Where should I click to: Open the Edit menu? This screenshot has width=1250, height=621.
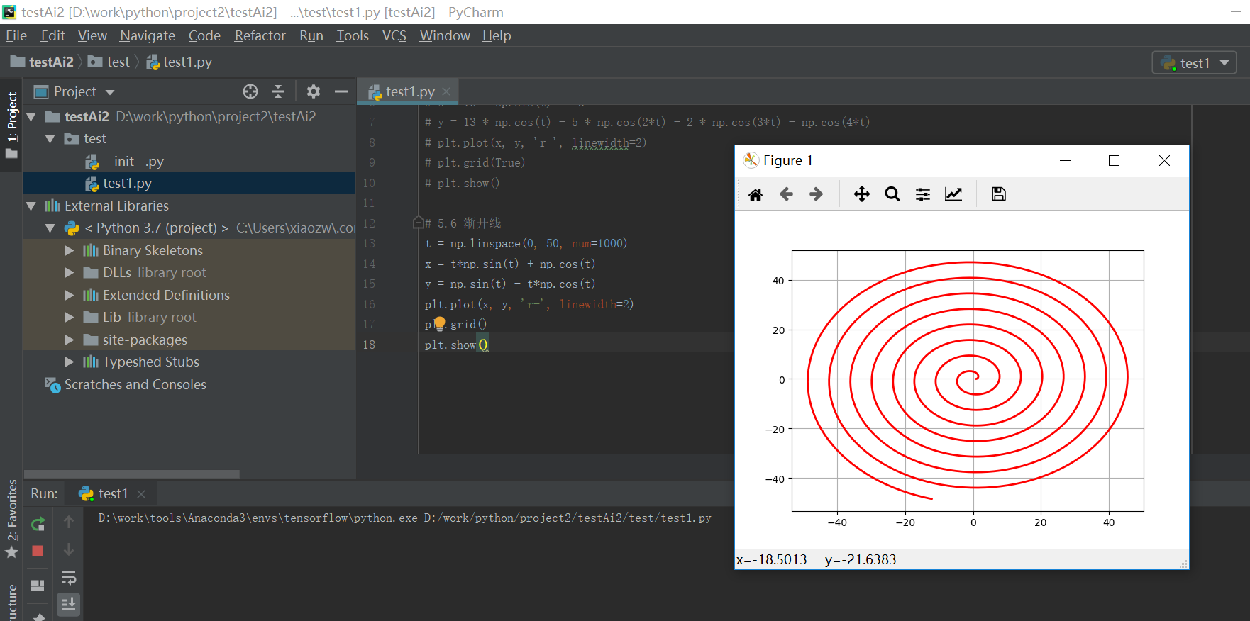(52, 35)
